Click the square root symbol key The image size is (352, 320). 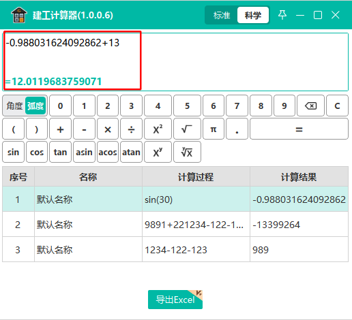tap(187, 129)
